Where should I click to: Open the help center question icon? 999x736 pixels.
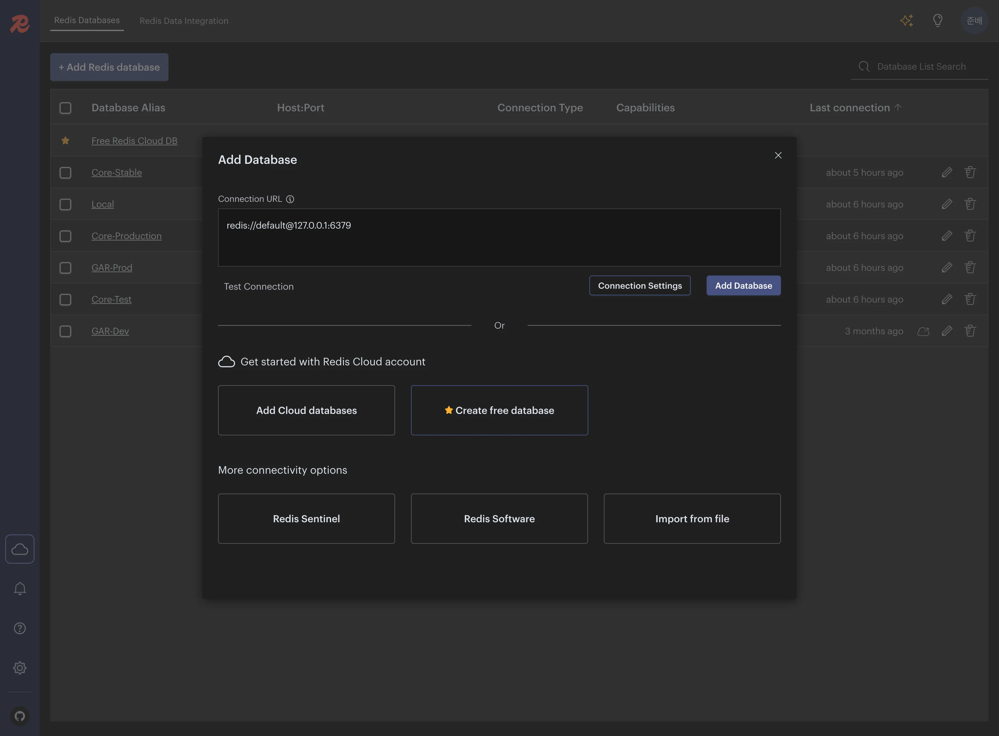click(x=19, y=628)
